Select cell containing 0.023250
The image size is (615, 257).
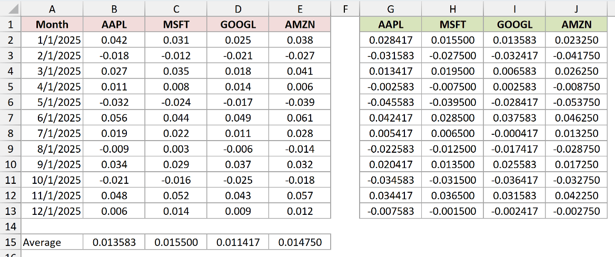[576, 40]
